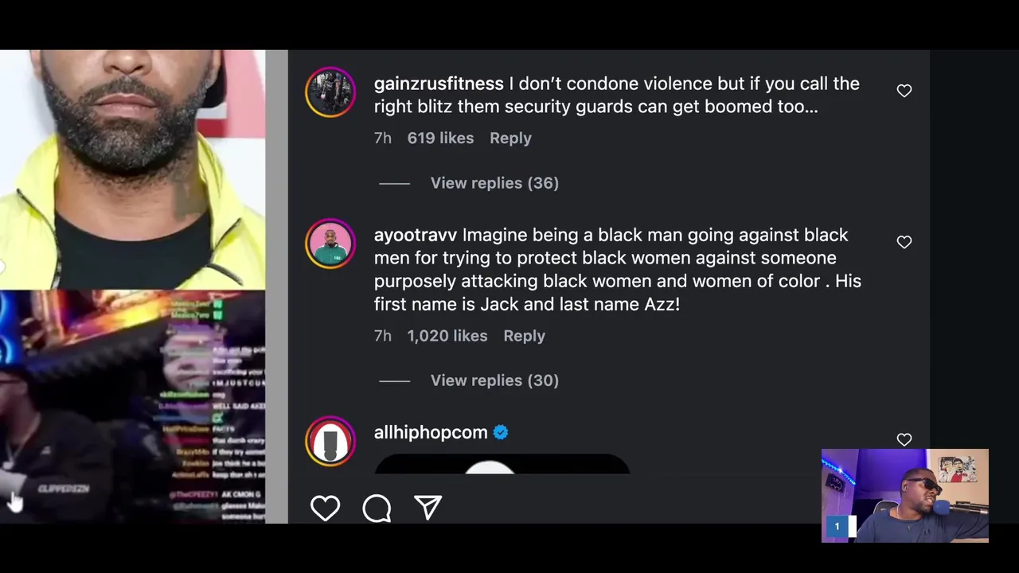Like the gainzrusfitness comment with heart icon
Image resolution: width=1019 pixels, height=573 pixels.
coord(904,91)
